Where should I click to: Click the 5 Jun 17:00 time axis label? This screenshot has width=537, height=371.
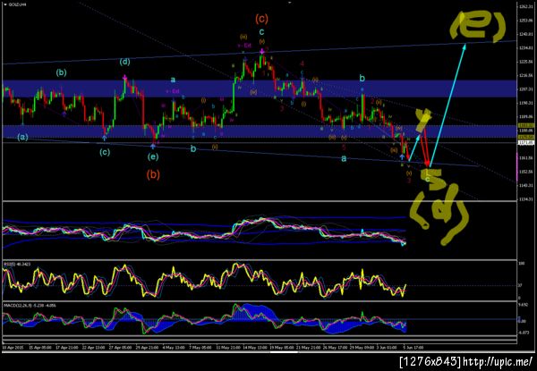pos(413,348)
